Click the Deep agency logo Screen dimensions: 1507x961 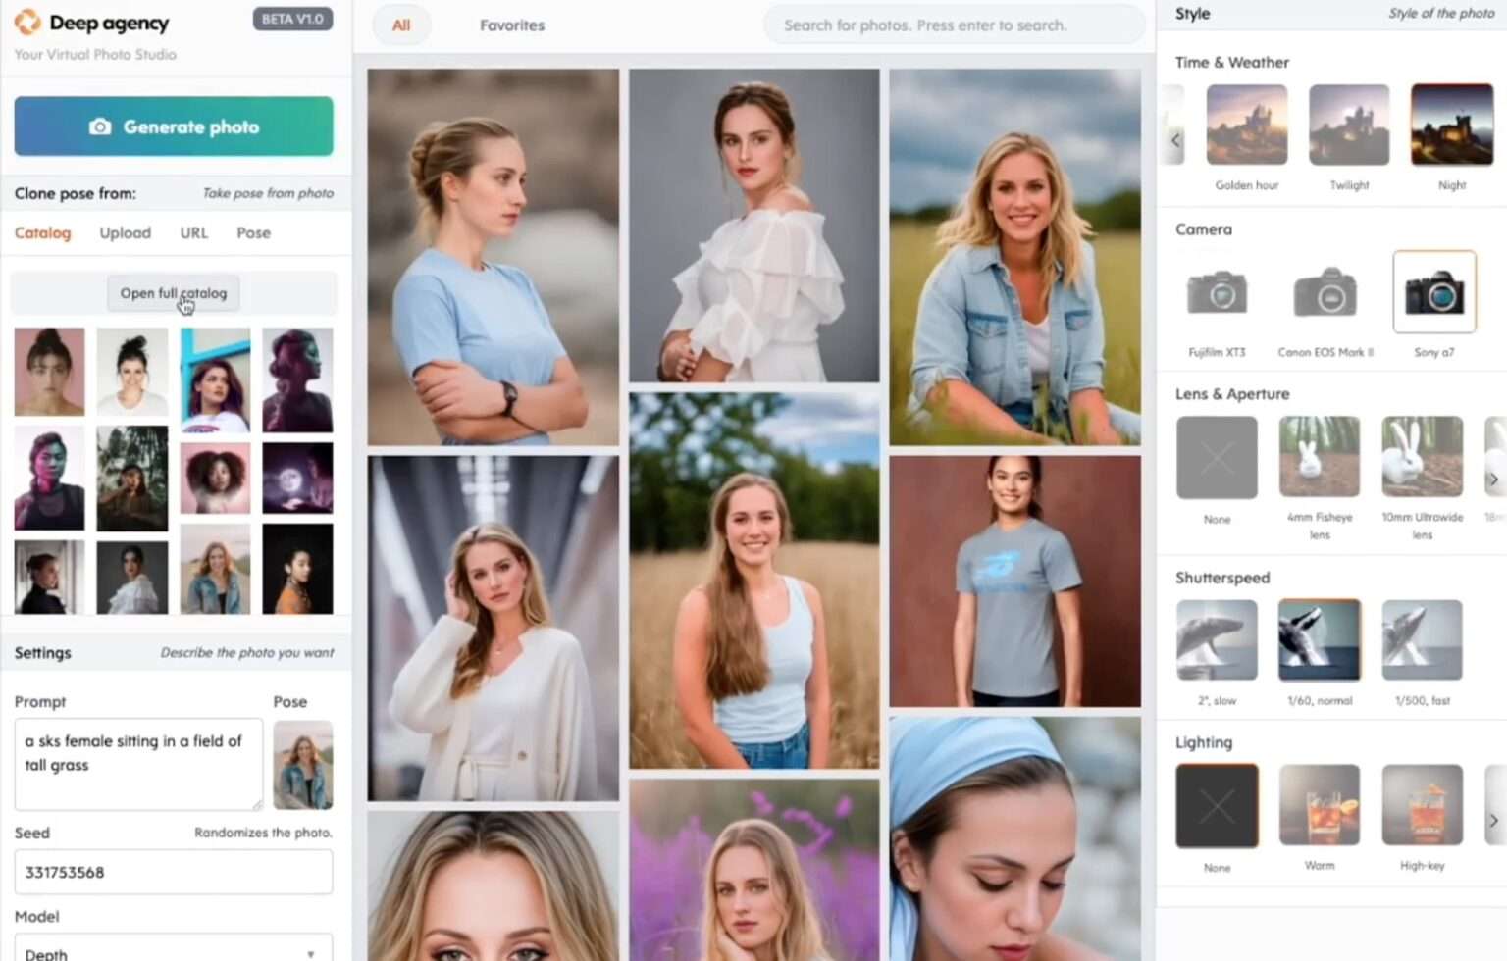tap(90, 22)
